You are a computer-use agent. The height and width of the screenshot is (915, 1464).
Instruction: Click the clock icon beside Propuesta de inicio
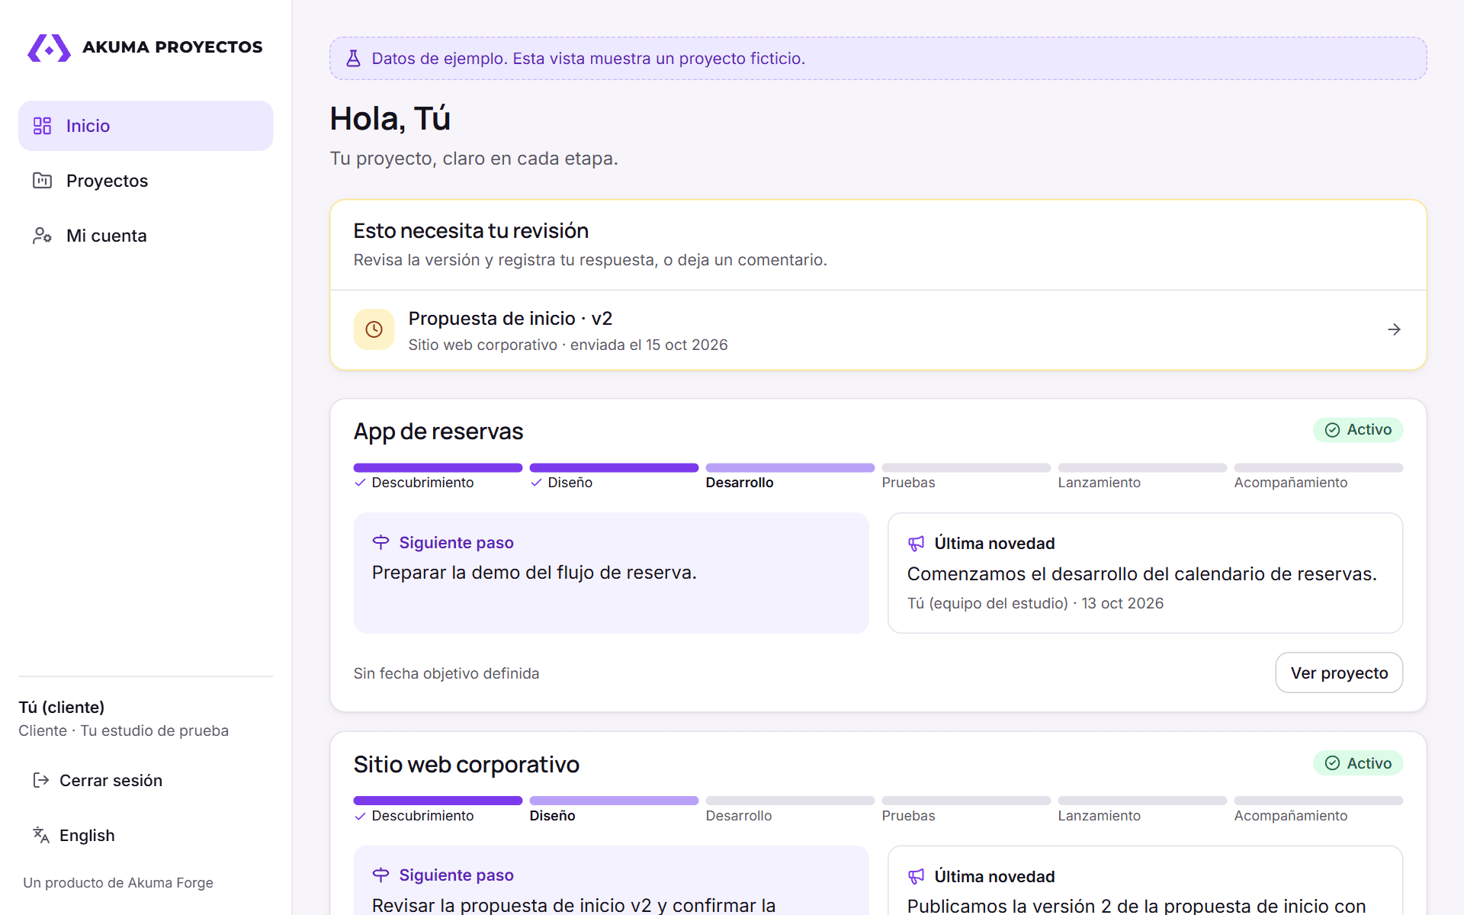tap(374, 329)
